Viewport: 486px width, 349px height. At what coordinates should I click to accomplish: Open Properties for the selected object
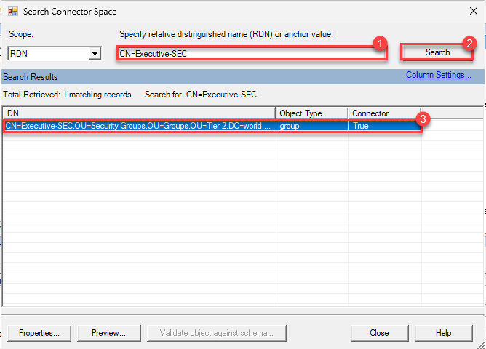point(39,332)
